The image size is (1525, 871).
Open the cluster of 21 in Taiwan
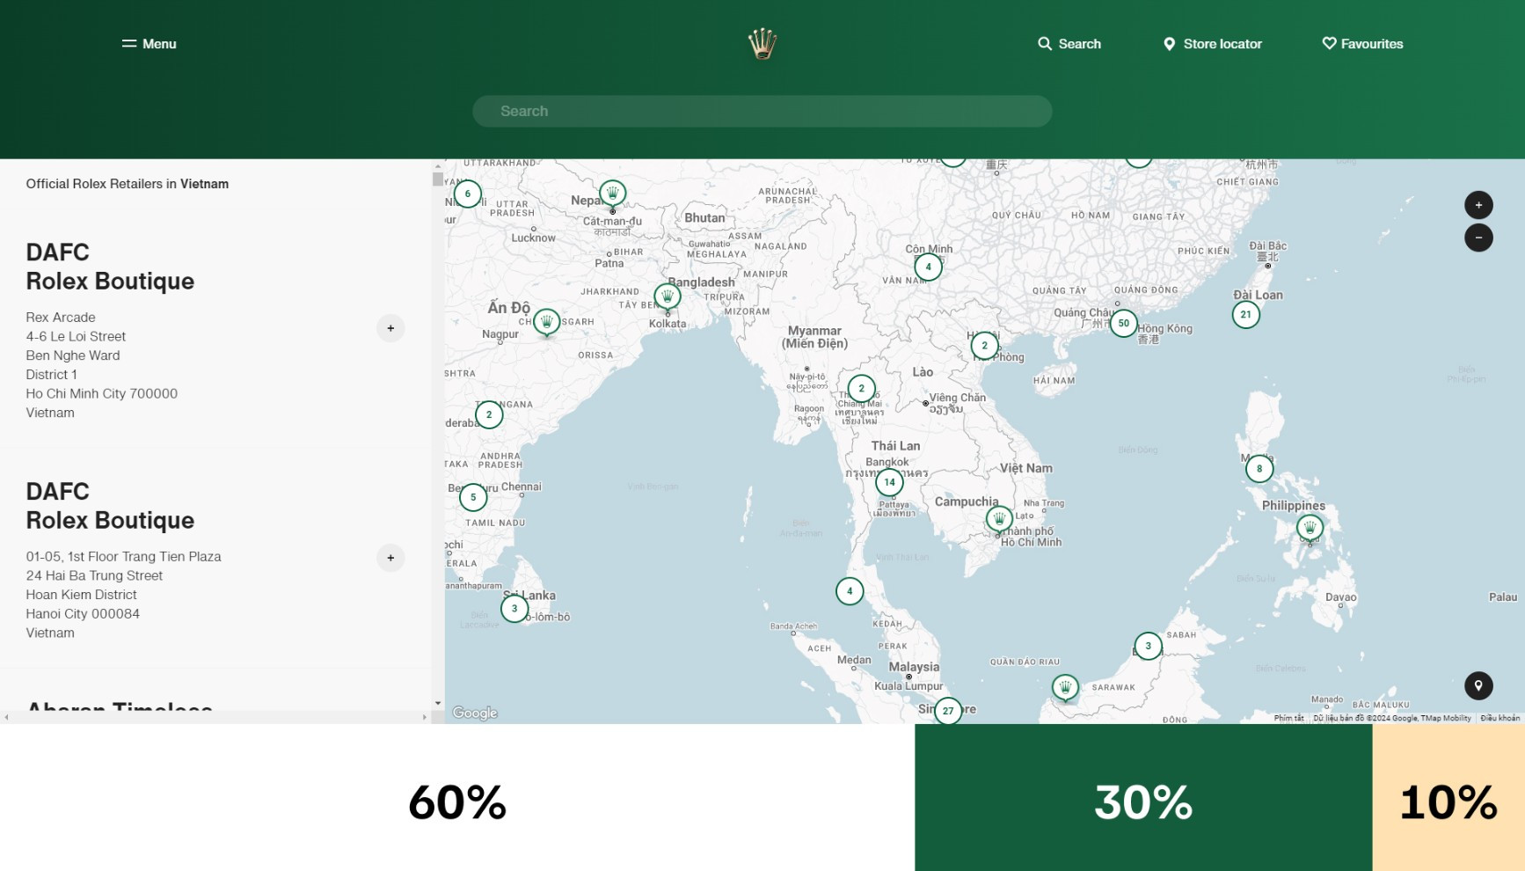[1245, 314]
